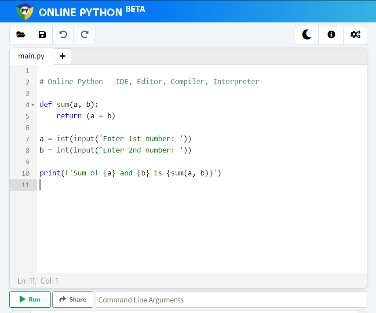The height and width of the screenshot is (313, 376).
Task: Save the file with the floppy disk icon
Action: pos(42,35)
